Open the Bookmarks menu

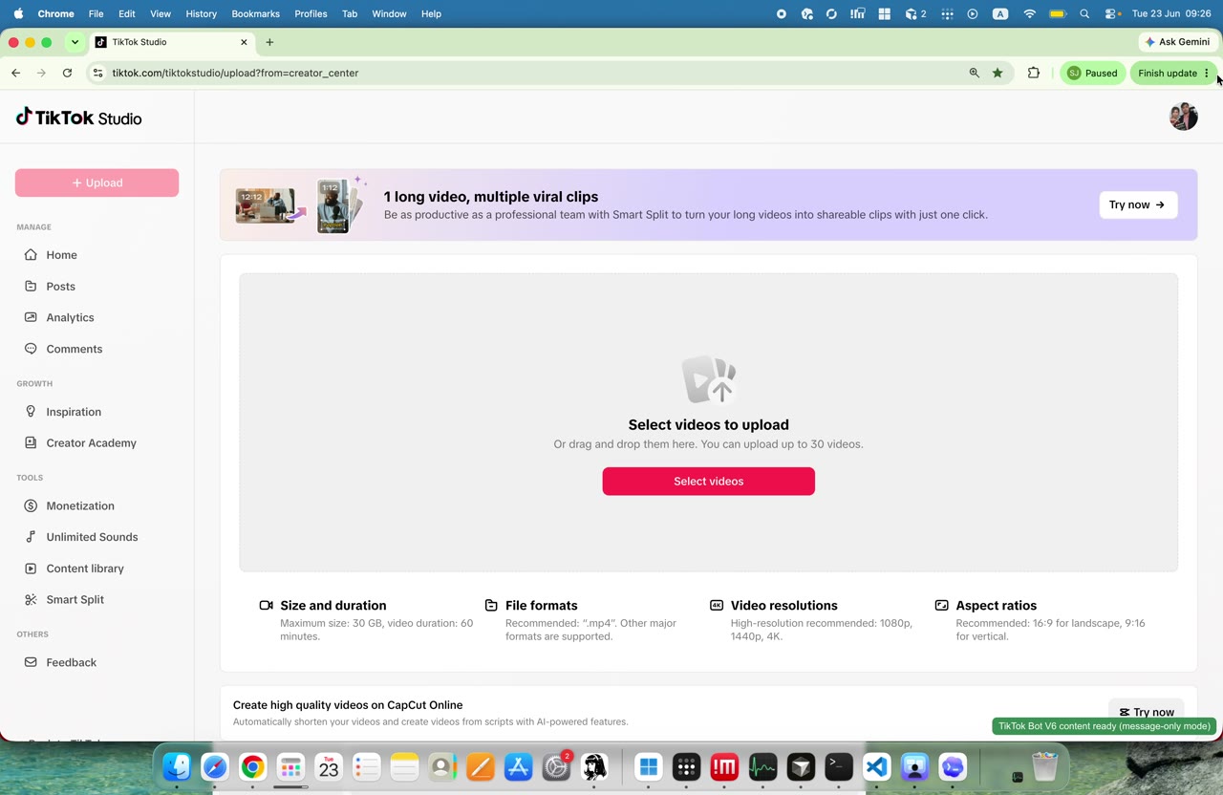click(255, 13)
